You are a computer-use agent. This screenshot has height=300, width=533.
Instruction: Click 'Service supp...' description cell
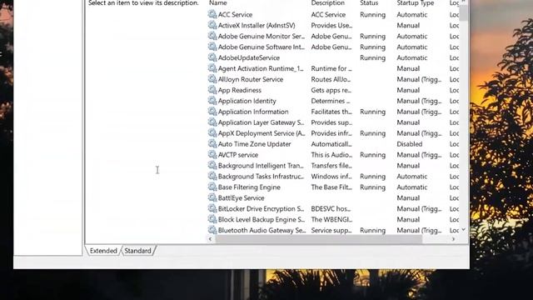pyautogui.click(x=331, y=230)
